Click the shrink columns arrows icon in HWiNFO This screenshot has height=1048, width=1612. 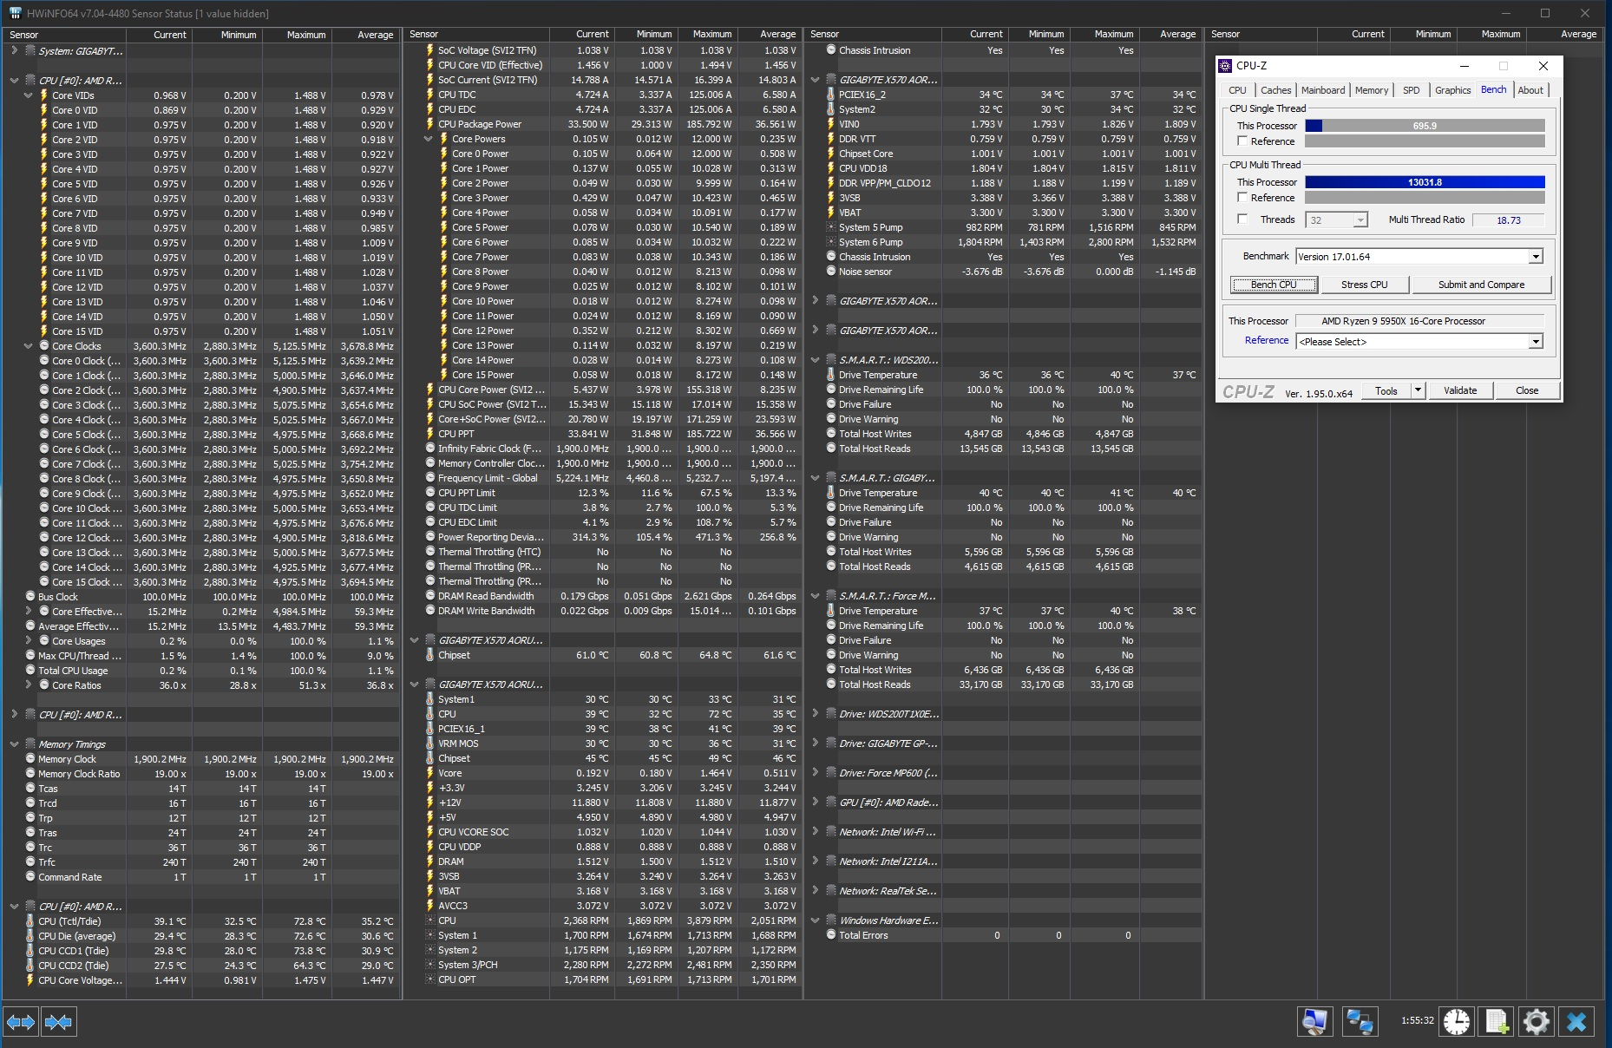pyautogui.click(x=58, y=1022)
